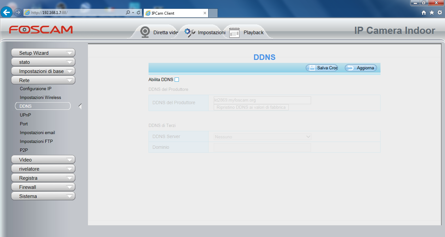
Task: Click the Foscam logo
Action: click(x=41, y=30)
